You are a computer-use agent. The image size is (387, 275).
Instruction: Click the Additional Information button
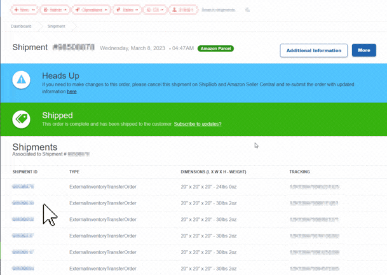tap(314, 50)
